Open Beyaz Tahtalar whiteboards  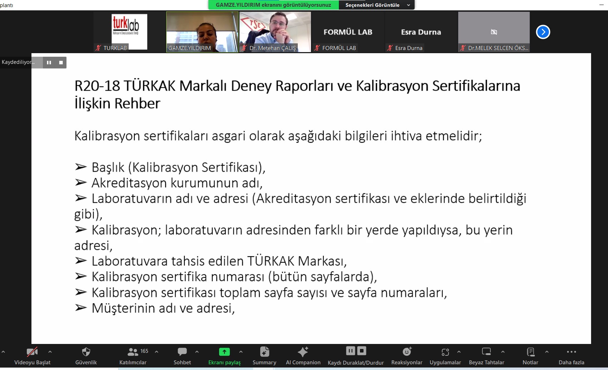pos(486,352)
